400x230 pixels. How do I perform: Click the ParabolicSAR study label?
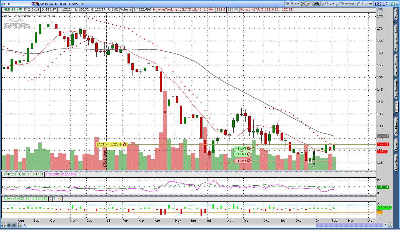click(x=260, y=9)
